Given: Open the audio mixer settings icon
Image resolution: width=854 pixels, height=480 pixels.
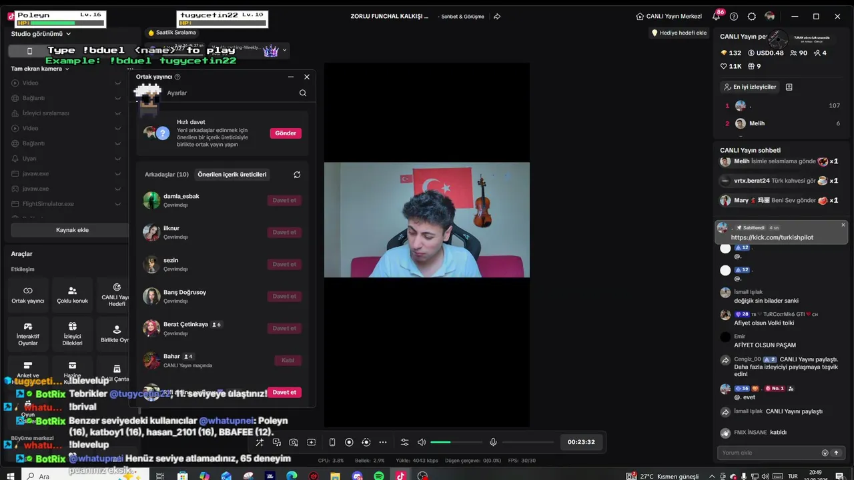Looking at the screenshot, I should 404,442.
